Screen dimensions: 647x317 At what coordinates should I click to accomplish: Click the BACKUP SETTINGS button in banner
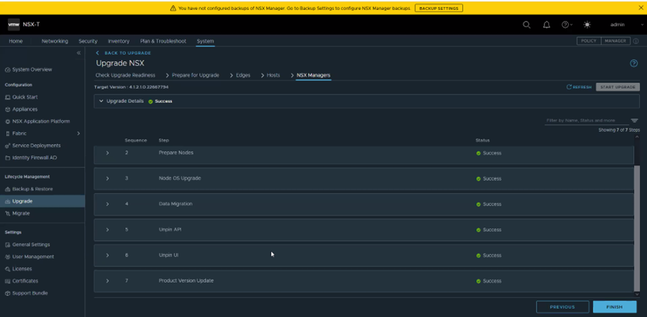438,9
